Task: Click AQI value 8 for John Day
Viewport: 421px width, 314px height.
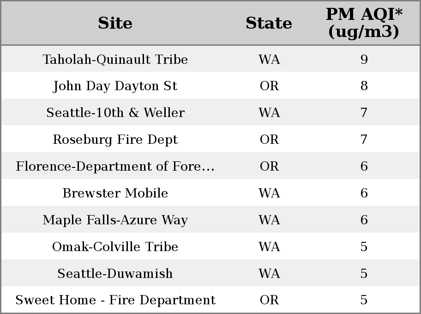Action: (x=364, y=86)
